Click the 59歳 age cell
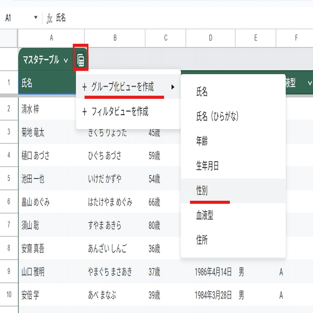313x313 pixels. tap(163, 155)
